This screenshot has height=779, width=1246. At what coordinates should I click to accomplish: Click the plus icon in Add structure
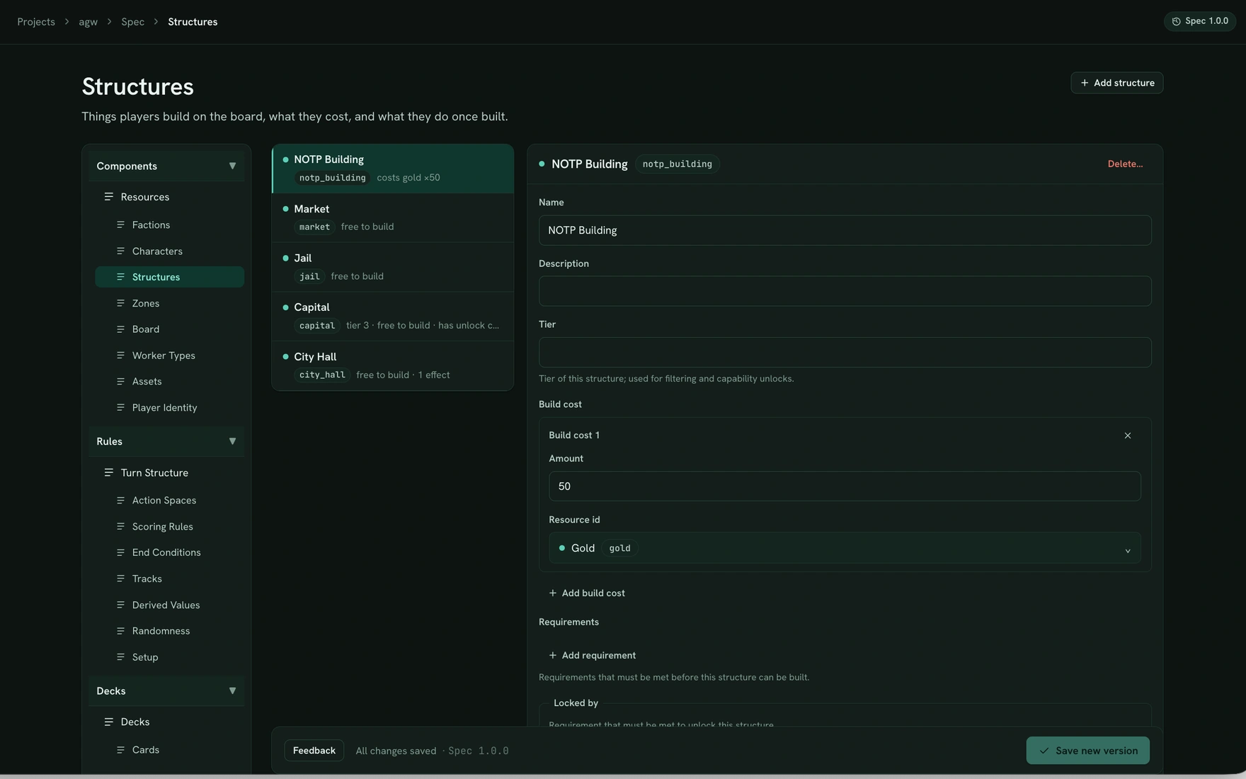tap(1084, 83)
